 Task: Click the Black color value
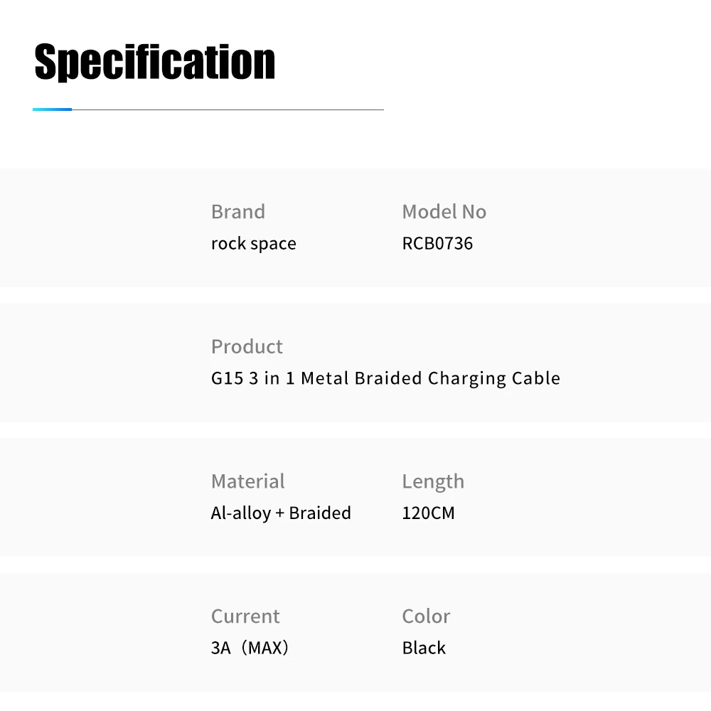(x=424, y=648)
